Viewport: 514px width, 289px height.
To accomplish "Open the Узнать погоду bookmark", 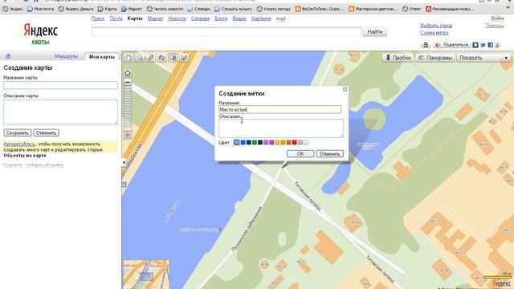I will pos(274,9).
